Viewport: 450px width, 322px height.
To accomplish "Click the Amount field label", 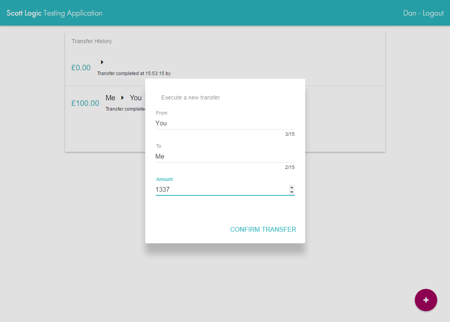I will (164, 179).
